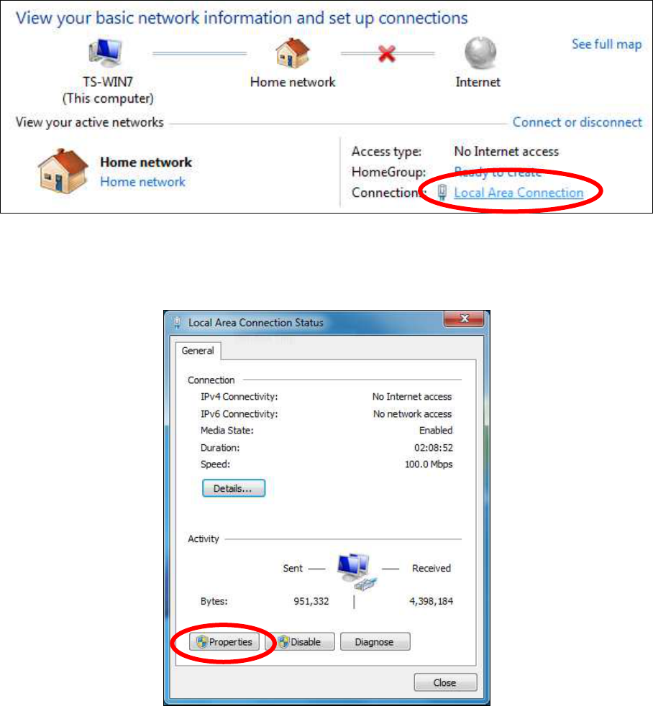
Task: Click the Close button in status dialog
Action: (445, 682)
